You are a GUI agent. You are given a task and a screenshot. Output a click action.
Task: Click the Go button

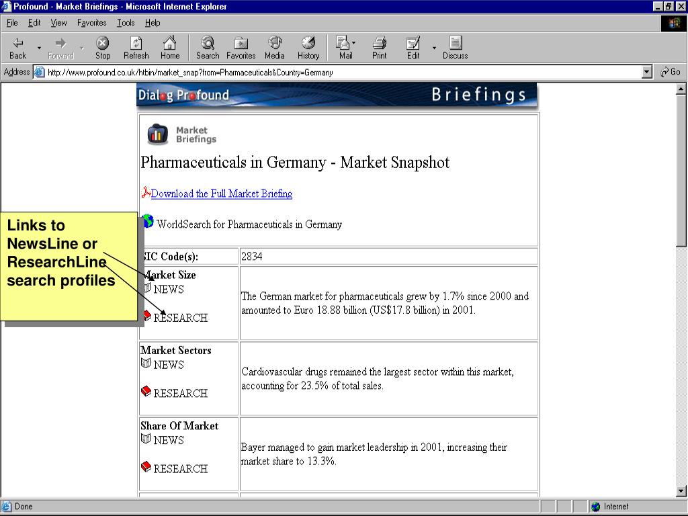[671, 72]
